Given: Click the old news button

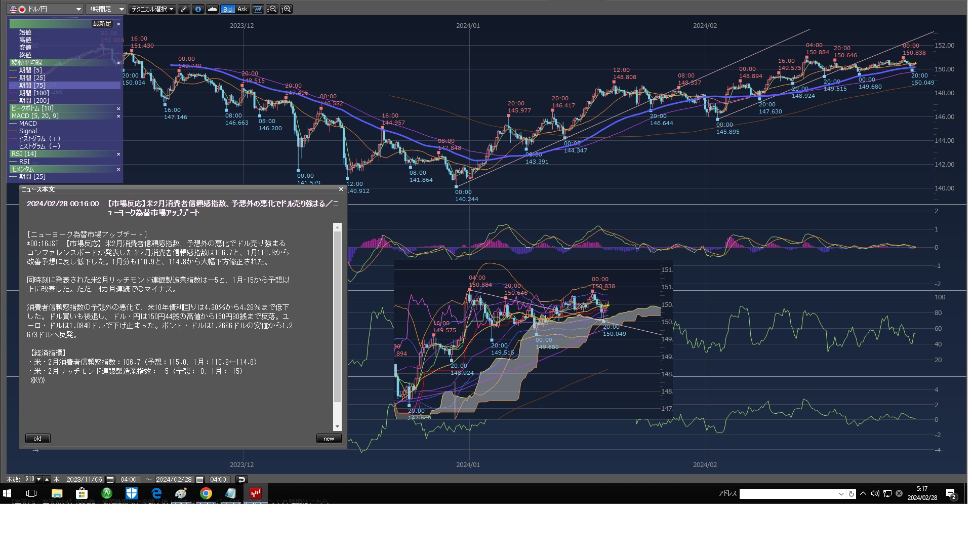Looking at the screenshot, I should pyautogui.click(x=37, y=439).
